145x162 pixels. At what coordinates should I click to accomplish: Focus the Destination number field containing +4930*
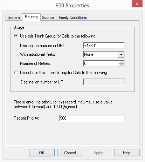coord(104,46)
